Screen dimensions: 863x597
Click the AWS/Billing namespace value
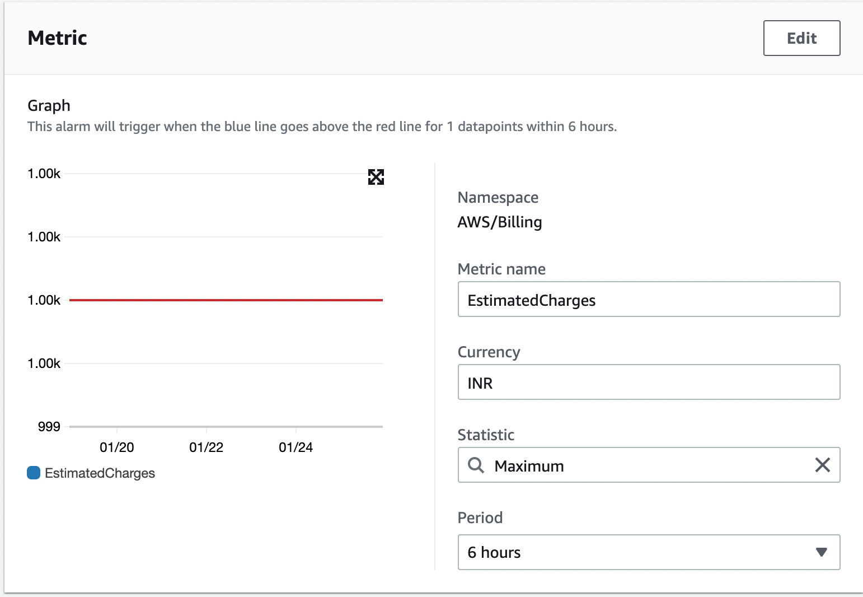(x=499, y=222)
